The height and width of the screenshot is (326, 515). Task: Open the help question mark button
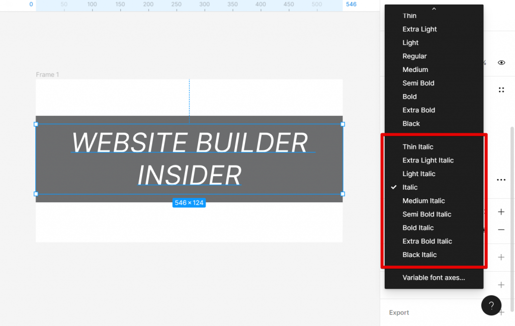[x=491, y=306]
